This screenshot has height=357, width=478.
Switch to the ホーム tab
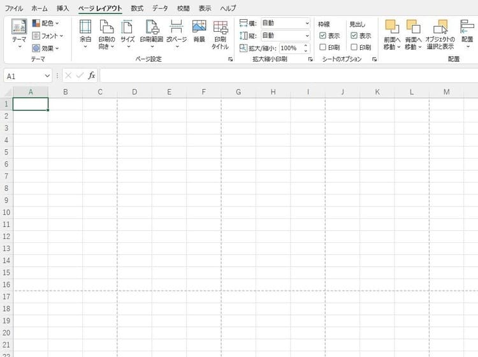tap(40, 8)
